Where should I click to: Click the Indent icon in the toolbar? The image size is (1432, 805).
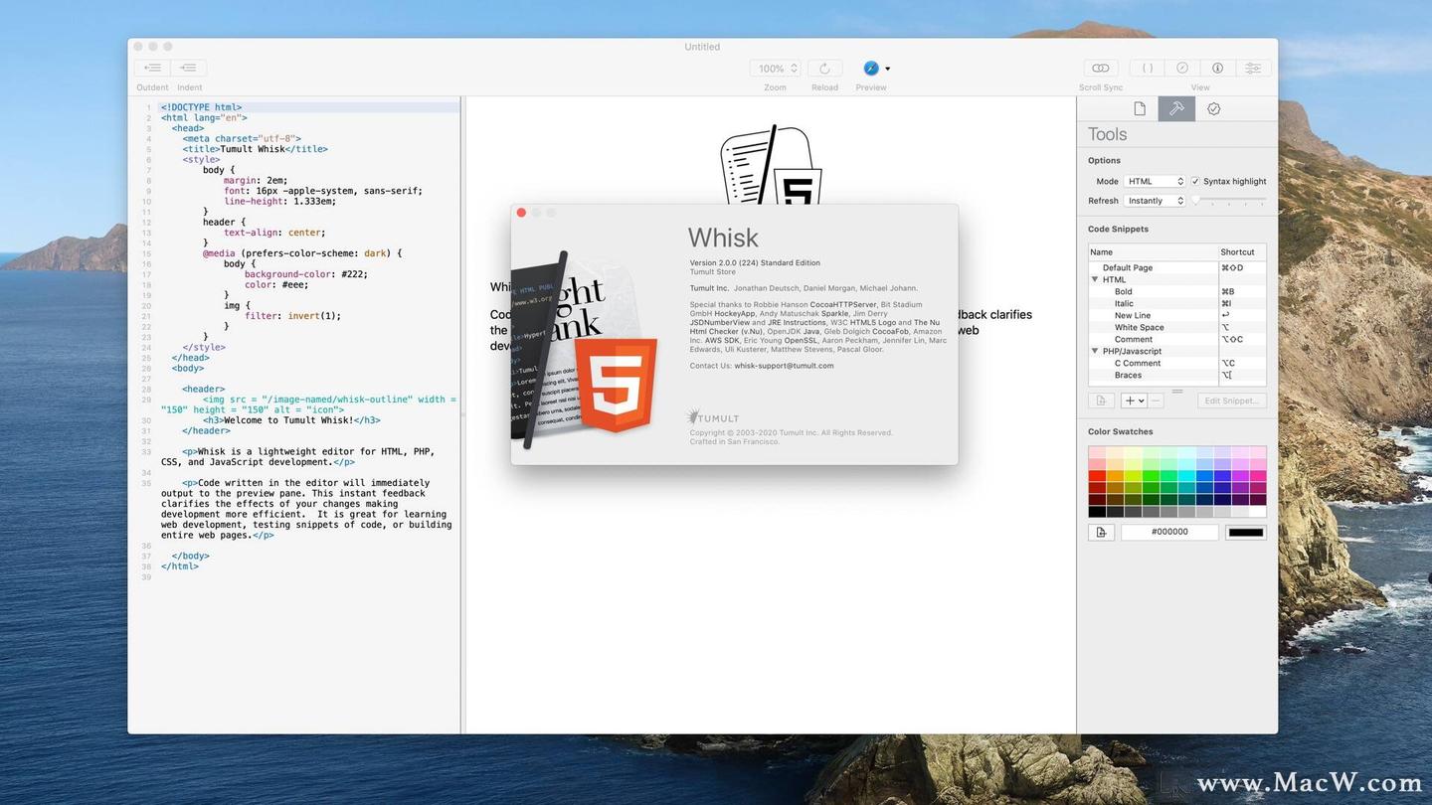pos(188,68)
